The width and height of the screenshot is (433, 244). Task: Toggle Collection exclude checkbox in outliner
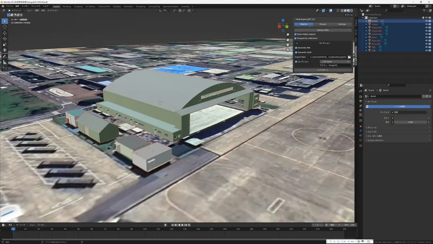coord(423,18)
